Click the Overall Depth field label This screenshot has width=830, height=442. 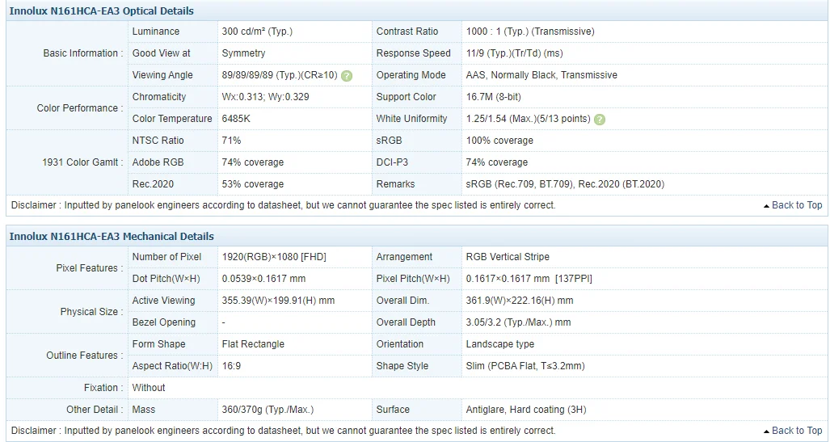[x=406, y=322]
